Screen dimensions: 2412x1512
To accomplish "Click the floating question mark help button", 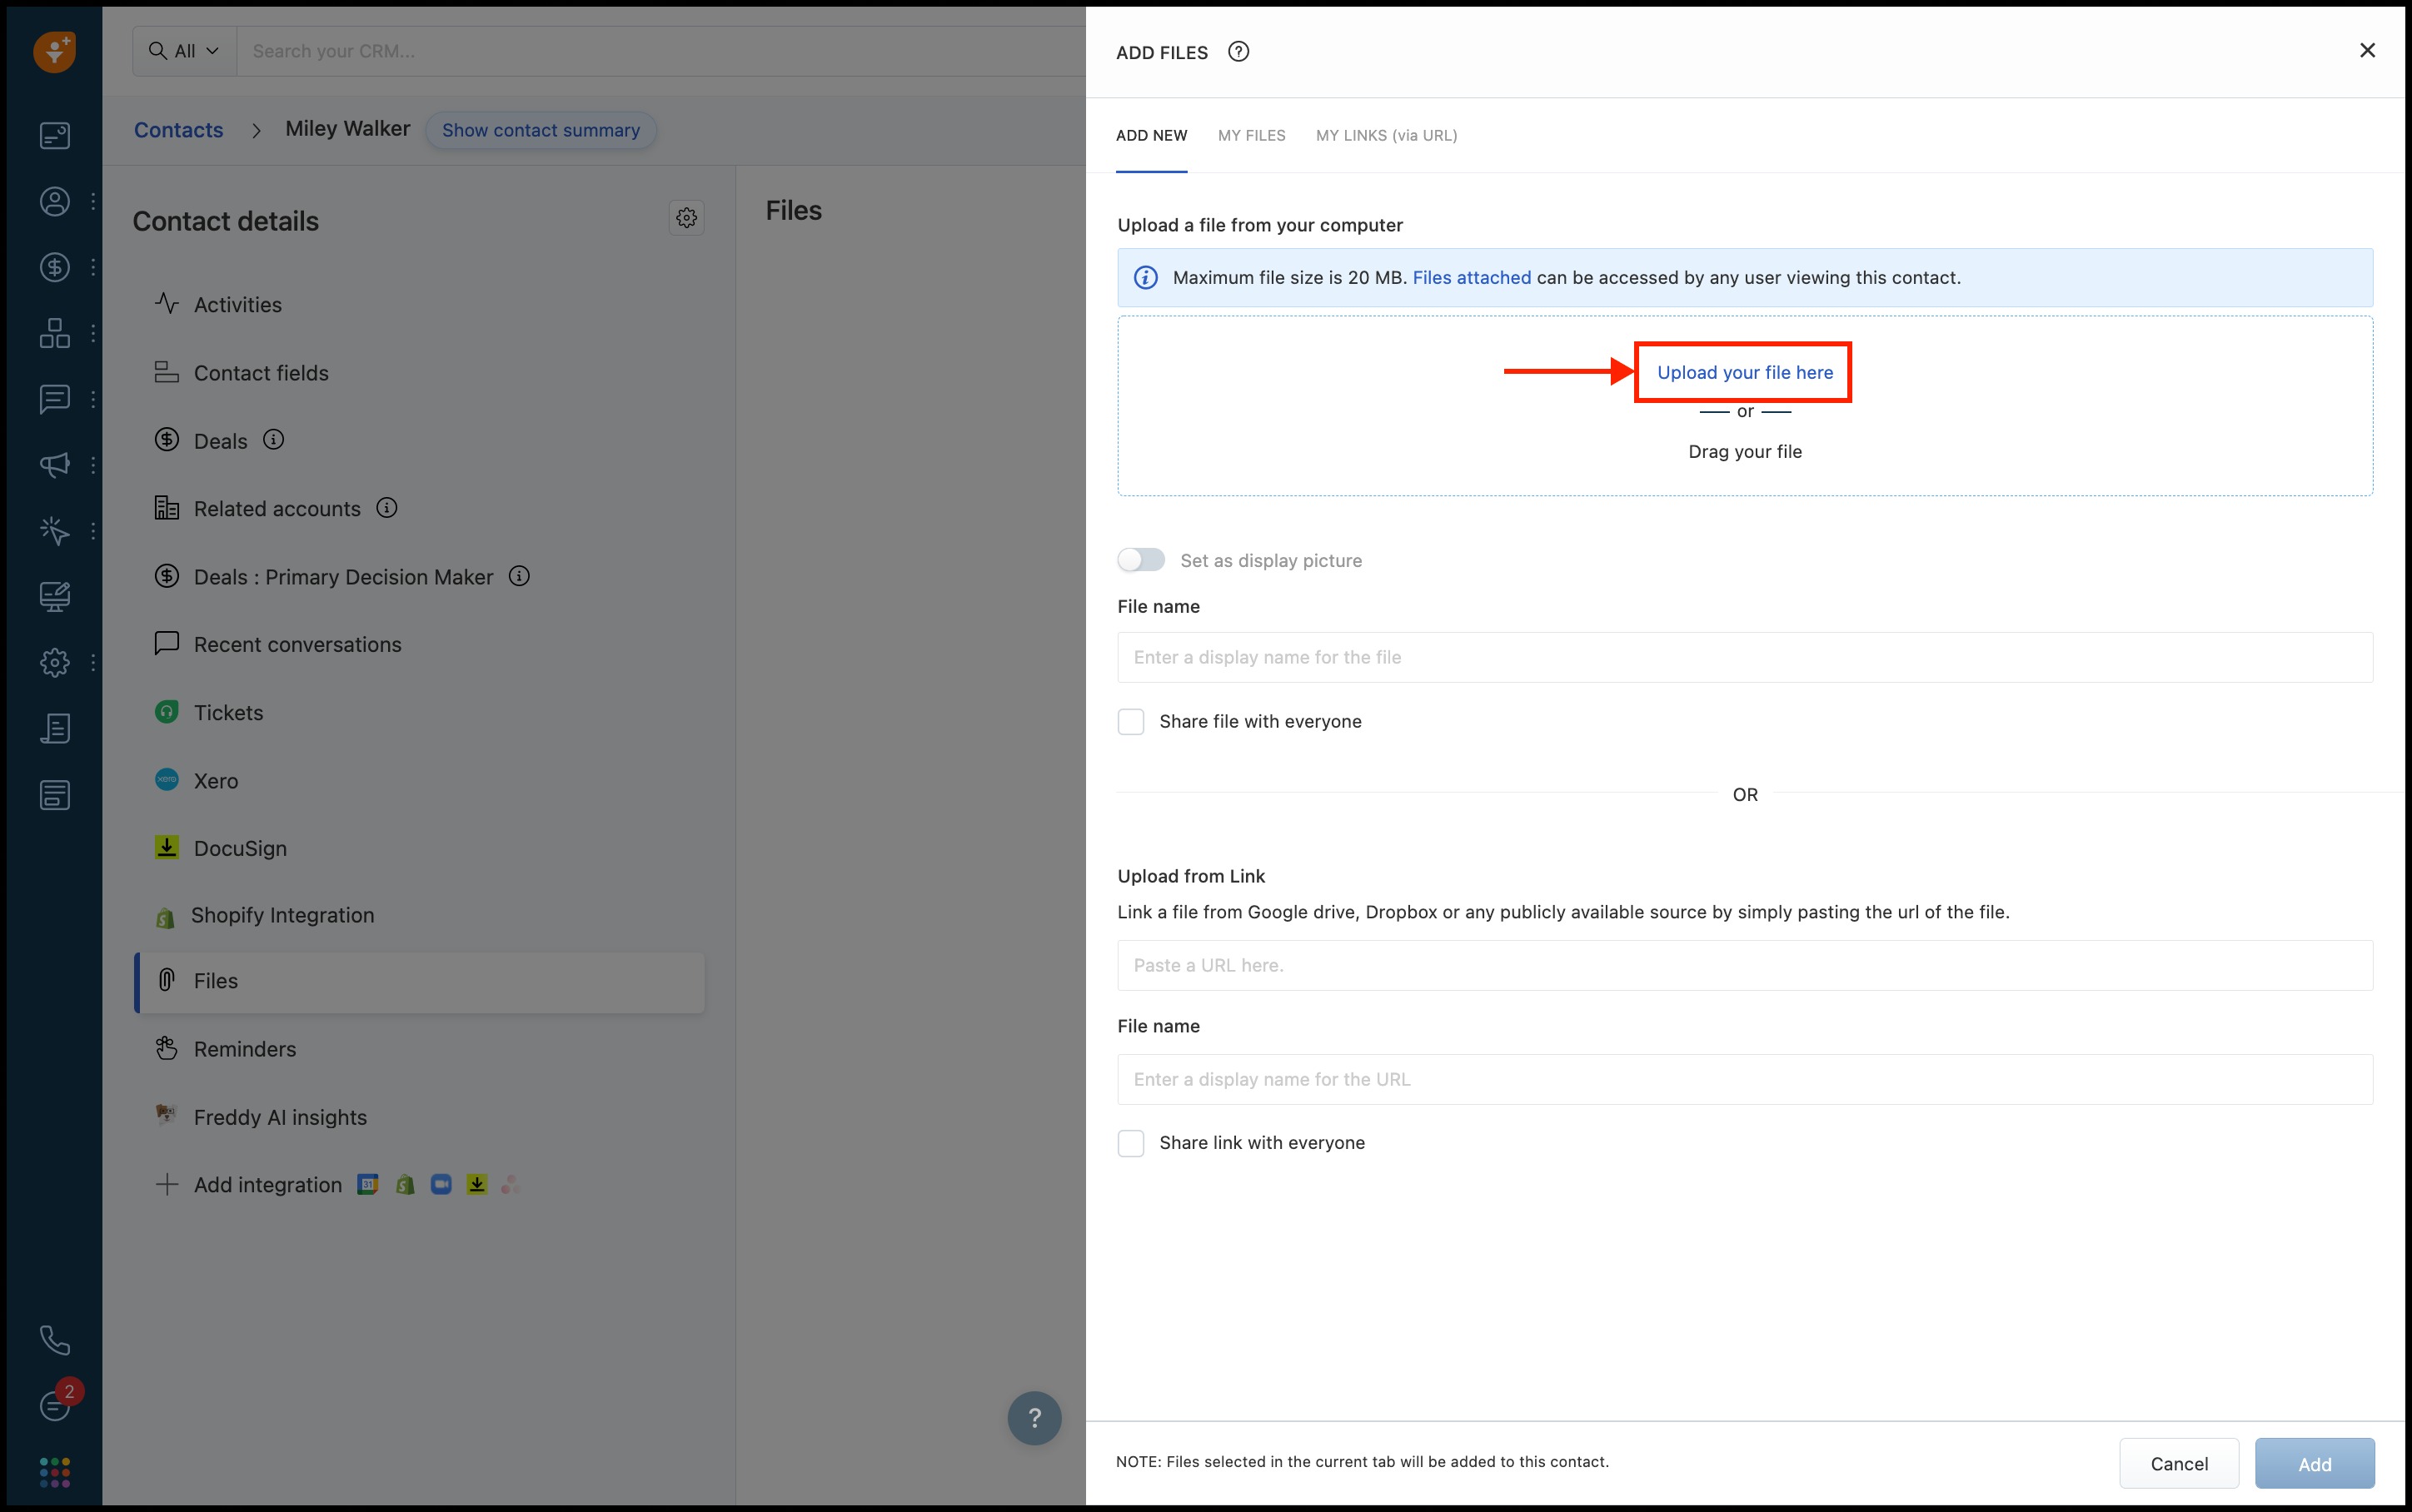I will coord(1034,1417).
